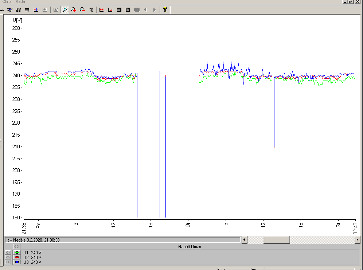
Task: Click the scroll right arrow of time scrollbar
Action: coord(357,240)
